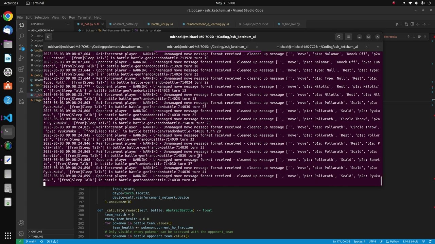The height and width of the screenshot is (244, 435).
Task: Open Thunderbird Mail from the dock
Action: point(8,30)
